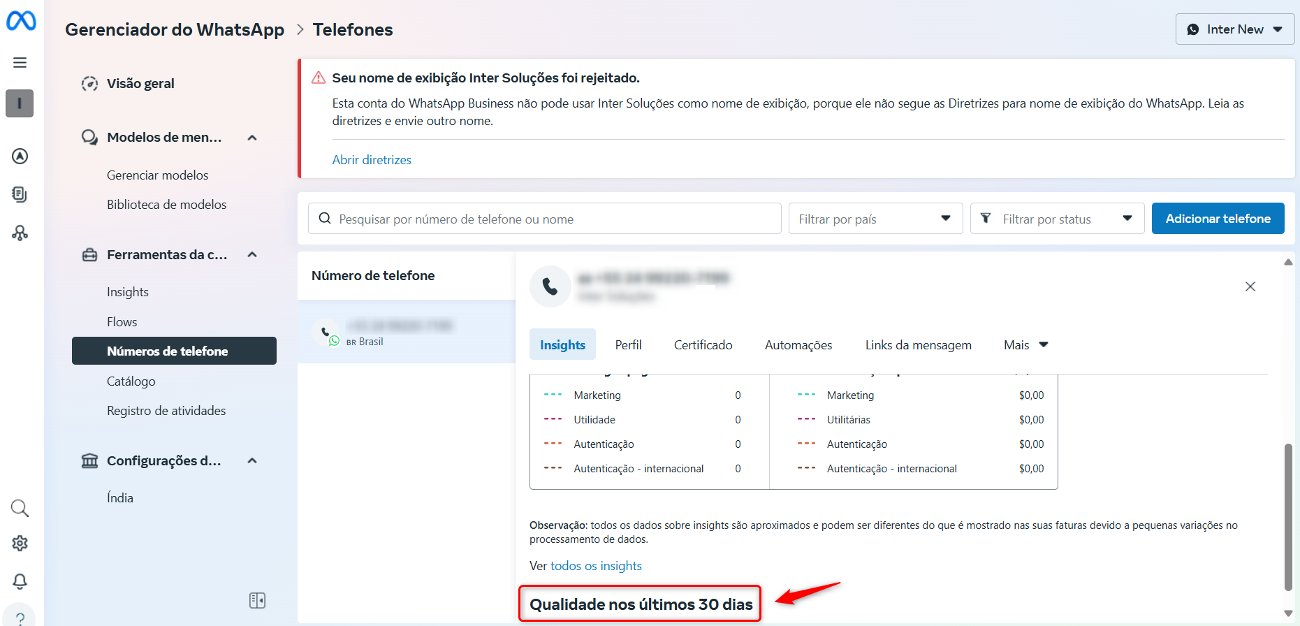Open notifications bell icon
The height and width of the screenshot is (626, 1300).
[x=20, y=581]
